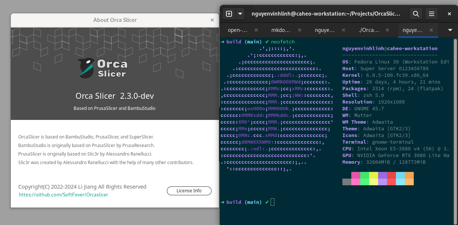Viewport: 458px width, 225px height.
Task: Click the line "BambuStudio is originally based on PrusaSlicer"
Action: (86, 145)
